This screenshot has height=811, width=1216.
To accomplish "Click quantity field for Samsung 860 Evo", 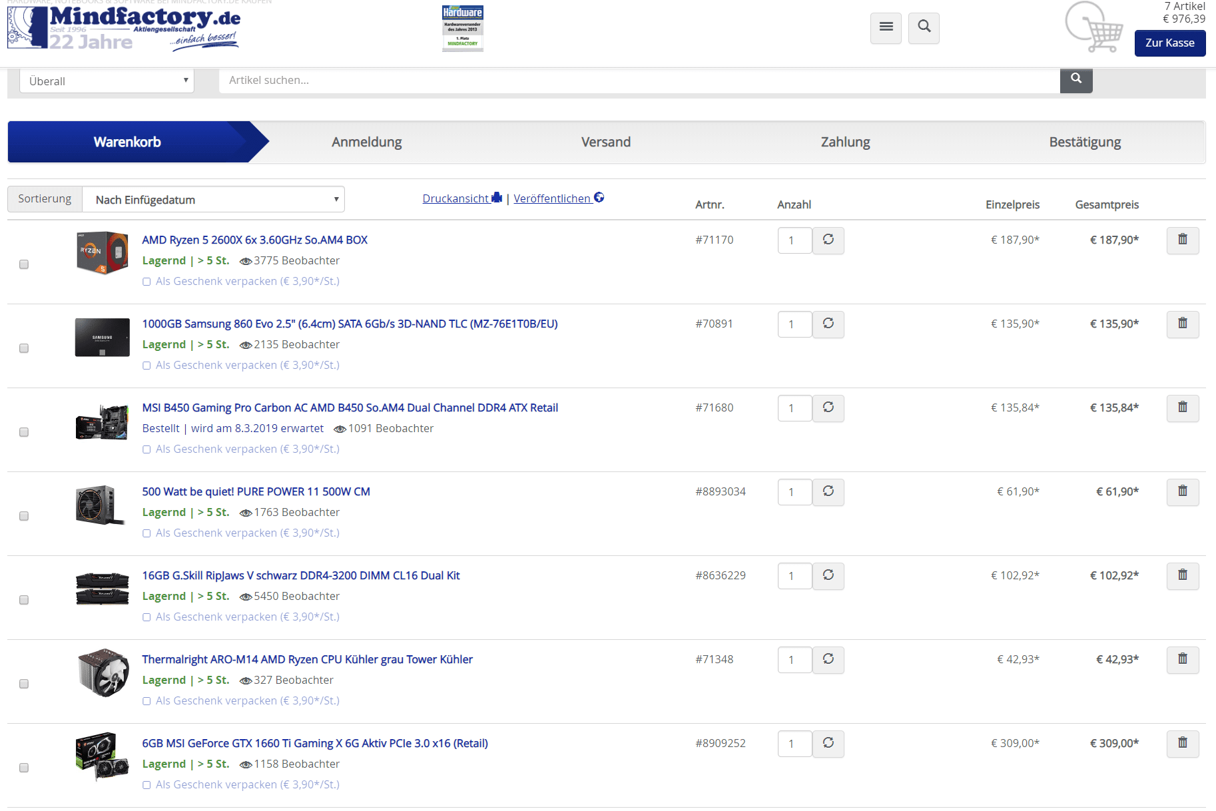I will tap(794, 324).
